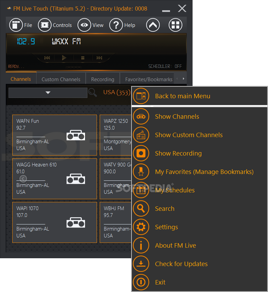Stop playback with the stop button
The height and width of the screenshot is (292, 268).
[x=83, y=58]
